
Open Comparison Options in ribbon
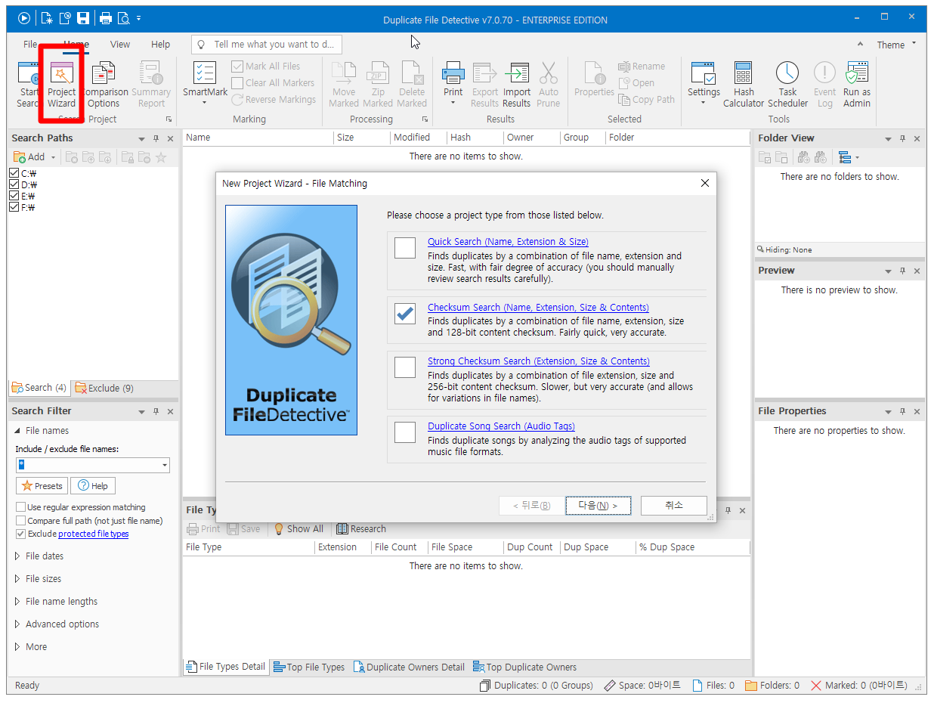click(x=104, y=85)
